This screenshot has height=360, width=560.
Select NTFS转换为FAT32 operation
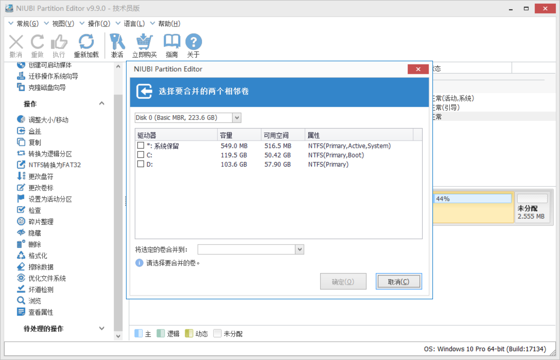(49, 165)
